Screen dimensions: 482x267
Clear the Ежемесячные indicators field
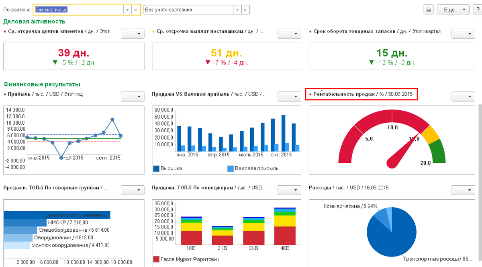pos(136,10)
